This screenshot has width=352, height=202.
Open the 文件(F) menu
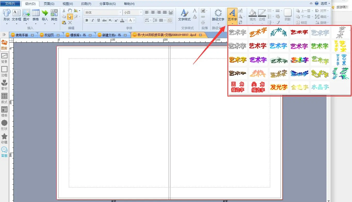tap(10, 4)
